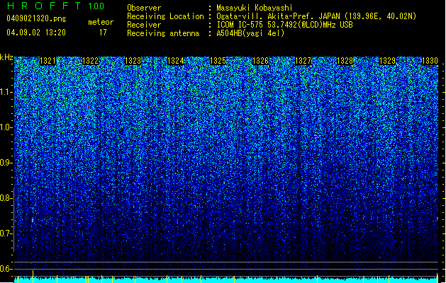Viewport: 446px width, 283px height.
Task: Select the 0409021320.png filename text
Action: tap(36, 18)
